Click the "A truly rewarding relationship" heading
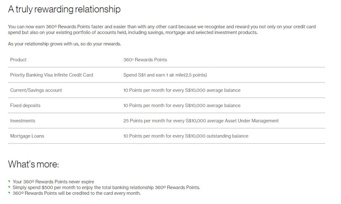 pos(64,8)
